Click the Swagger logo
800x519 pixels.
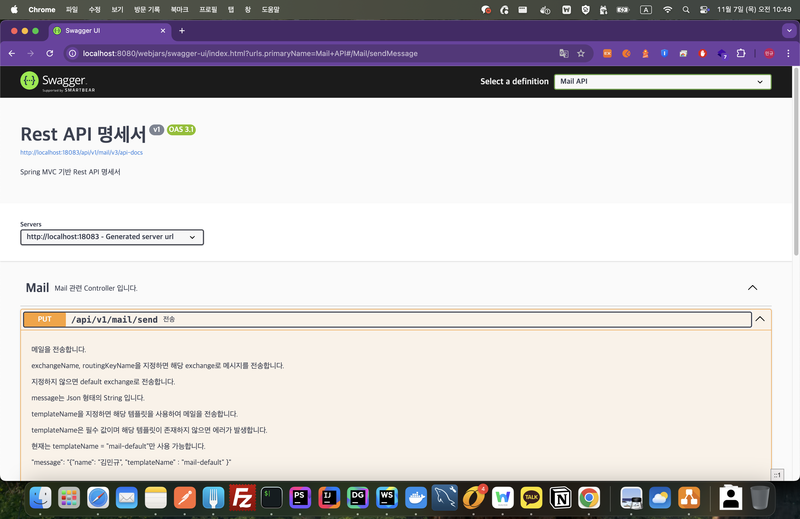[57, 82]
